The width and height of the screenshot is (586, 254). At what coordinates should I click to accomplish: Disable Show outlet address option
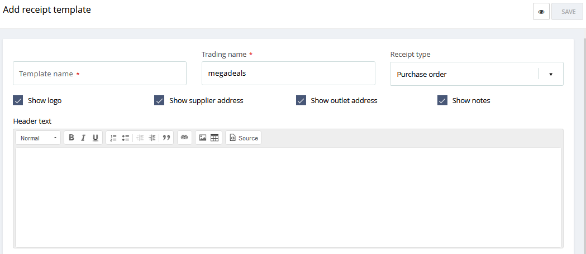pyautogui.click(x=301, y=101)
